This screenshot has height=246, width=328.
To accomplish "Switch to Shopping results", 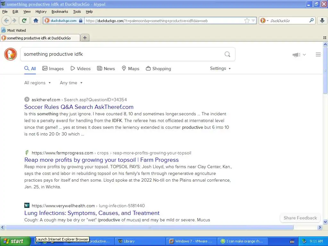I will point(158,69).
